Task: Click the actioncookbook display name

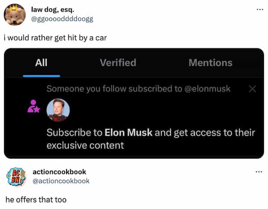Action: coord(59,172)
